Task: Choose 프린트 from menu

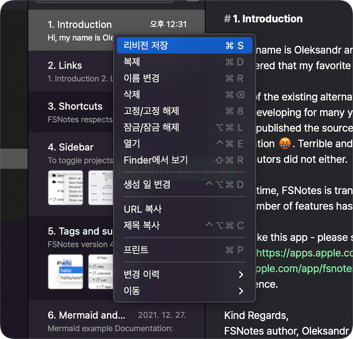Action: click(185, 250)
